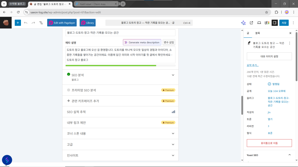Open the View Post external link icon

251,23
